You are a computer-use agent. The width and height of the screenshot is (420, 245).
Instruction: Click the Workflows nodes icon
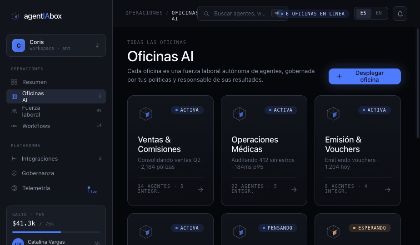(14, 126)
